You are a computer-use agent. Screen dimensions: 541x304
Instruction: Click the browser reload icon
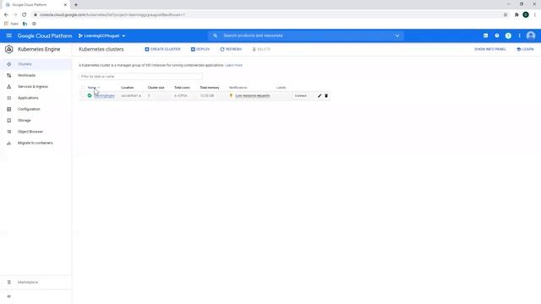(25, 15)
